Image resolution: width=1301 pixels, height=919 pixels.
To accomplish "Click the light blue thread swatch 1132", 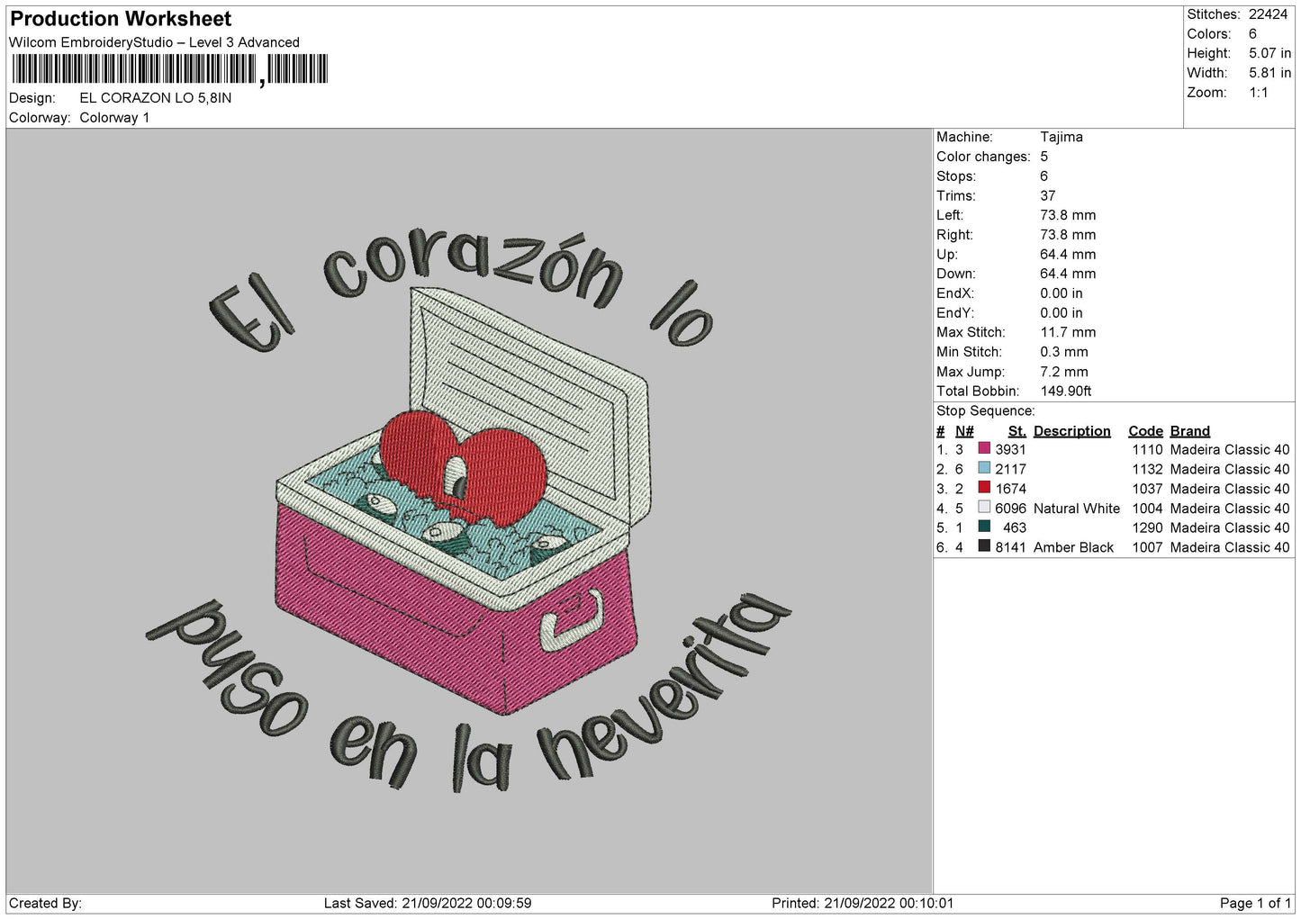I will coord(984,468).
